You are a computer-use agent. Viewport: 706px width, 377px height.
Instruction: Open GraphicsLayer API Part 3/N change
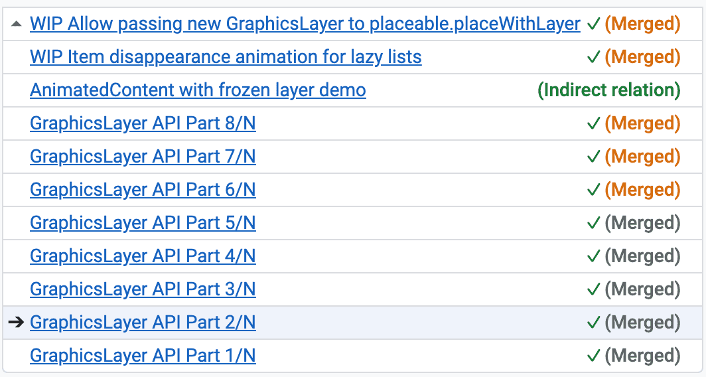(143, 289)
